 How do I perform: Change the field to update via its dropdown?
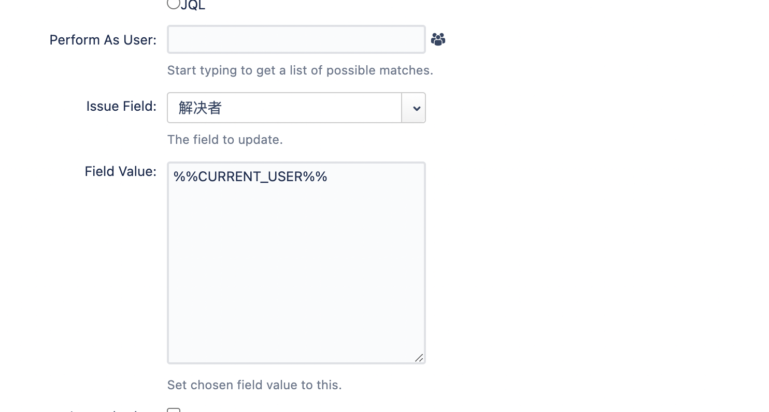point(413,108)
